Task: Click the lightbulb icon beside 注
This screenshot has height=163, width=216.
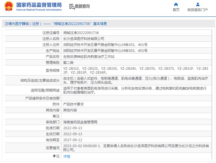Action: (x=54, y=156)
